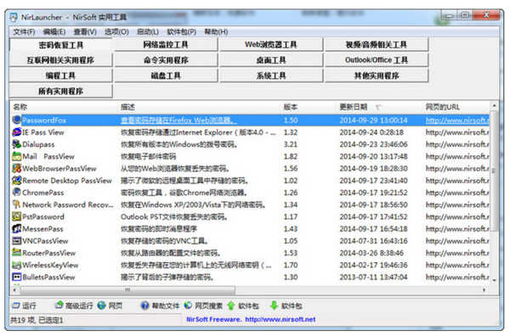This screenshot has height=336, width=510.
Task: Switch to 互联网相关实用程序 category tab
Action: pos(61,60)
